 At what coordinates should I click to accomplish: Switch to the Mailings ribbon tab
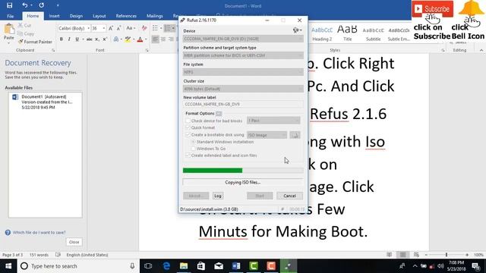[x=155, y=16]
